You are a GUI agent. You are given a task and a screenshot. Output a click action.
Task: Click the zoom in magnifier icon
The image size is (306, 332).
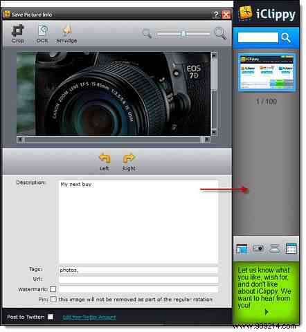(x=220, y=33)
